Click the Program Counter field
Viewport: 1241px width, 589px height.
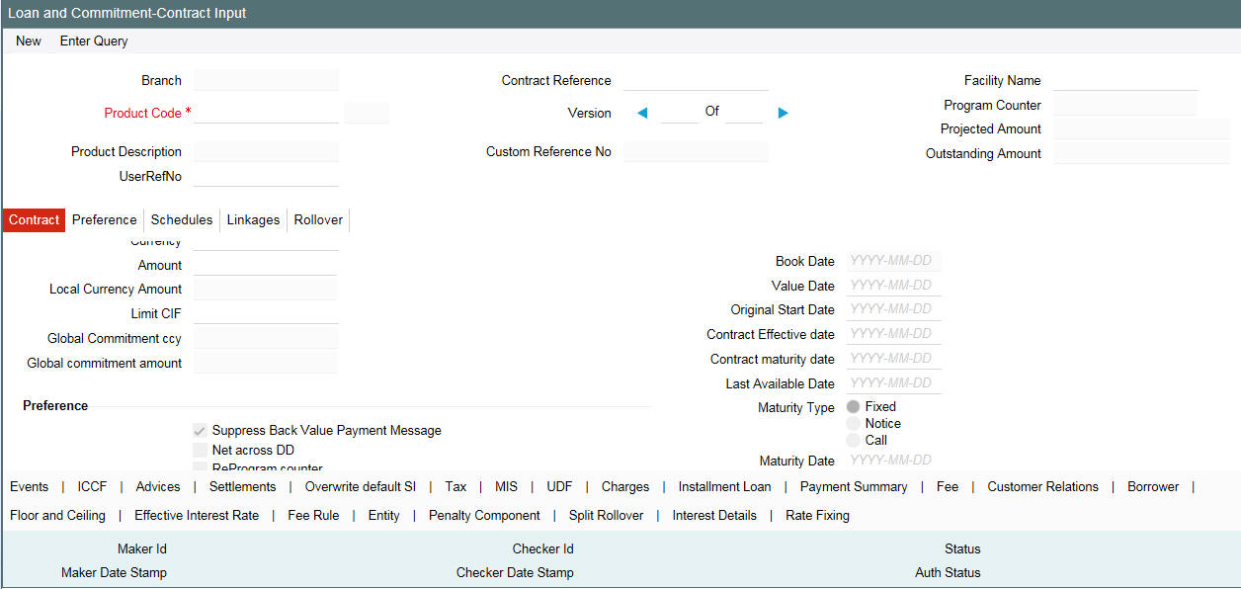[x=1125, y=105]
